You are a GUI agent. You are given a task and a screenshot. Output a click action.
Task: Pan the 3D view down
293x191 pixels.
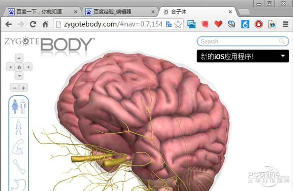[x=19, y=76]
